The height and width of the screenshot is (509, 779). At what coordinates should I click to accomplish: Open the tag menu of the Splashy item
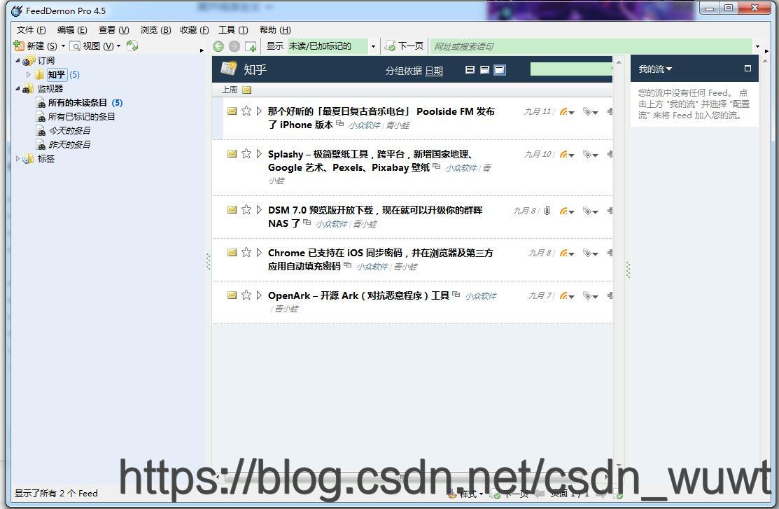[x=590, y=155]
